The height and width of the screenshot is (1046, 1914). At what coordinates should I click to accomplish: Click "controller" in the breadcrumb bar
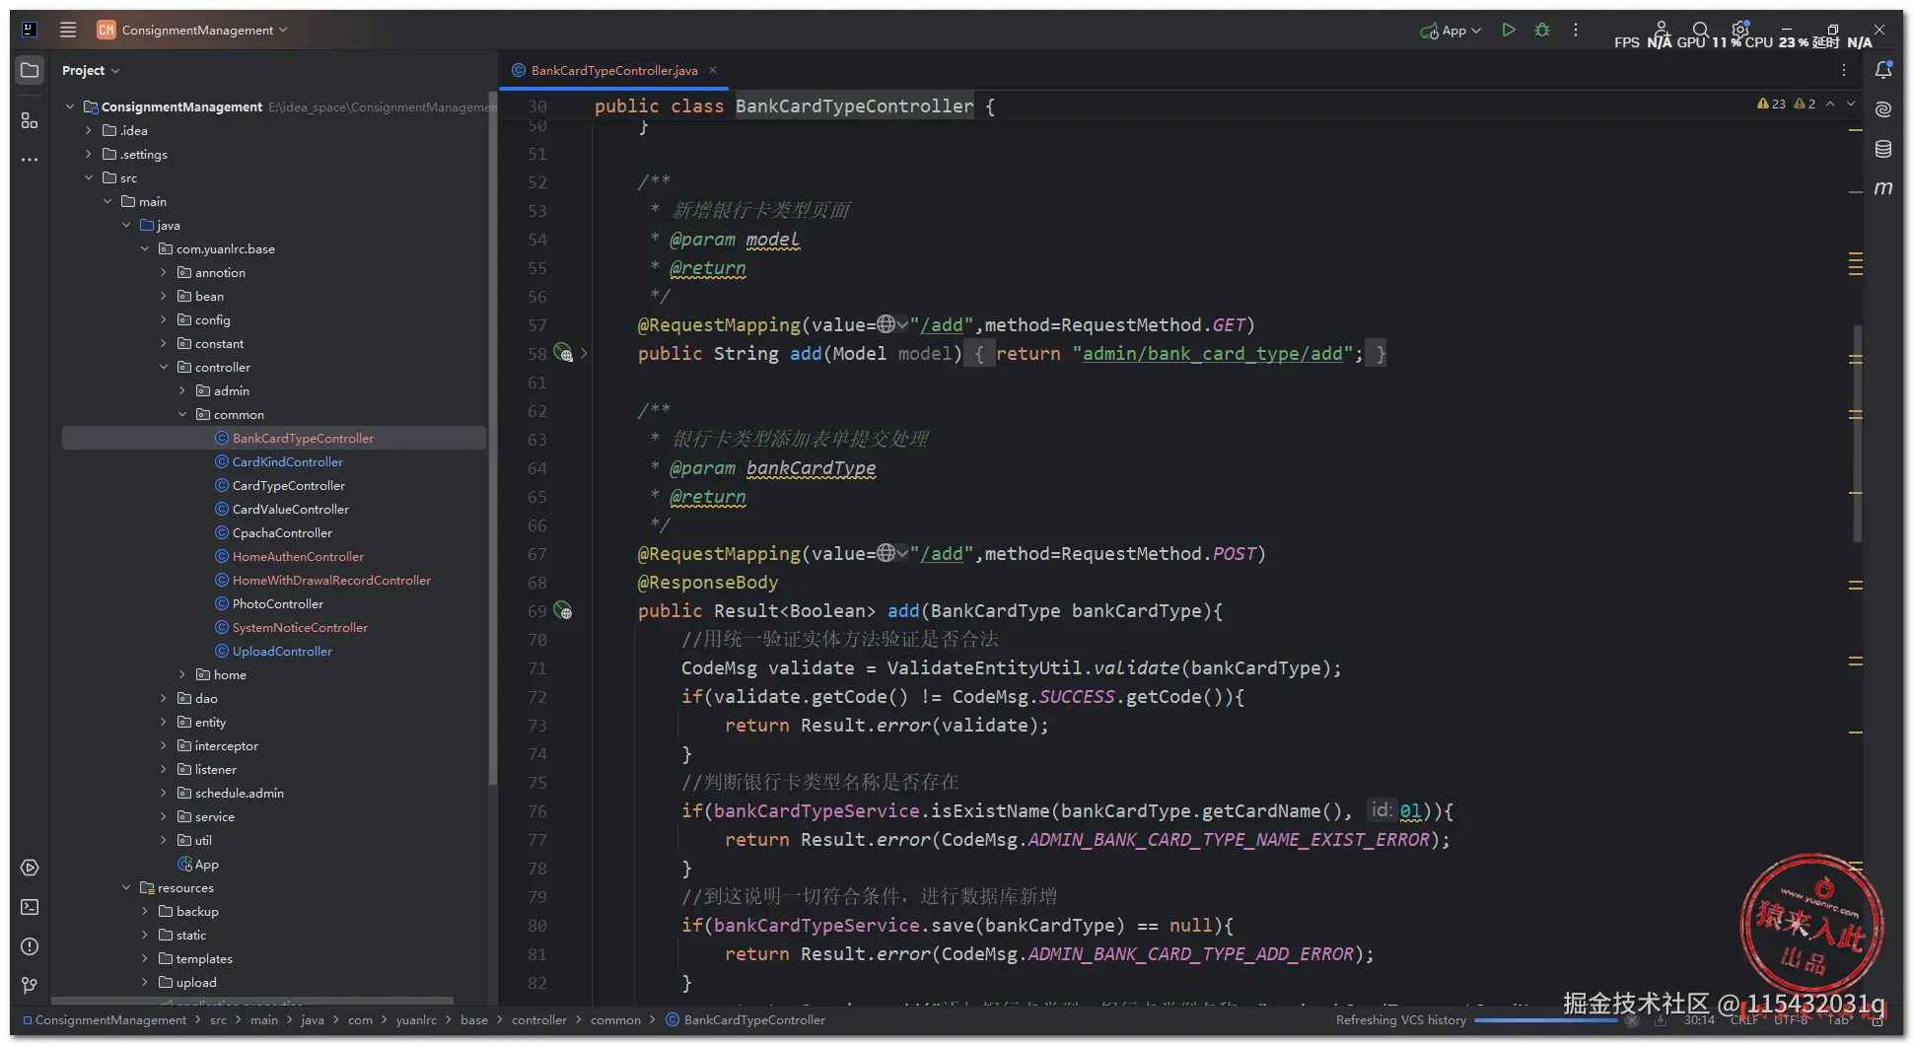(539, 1019)
